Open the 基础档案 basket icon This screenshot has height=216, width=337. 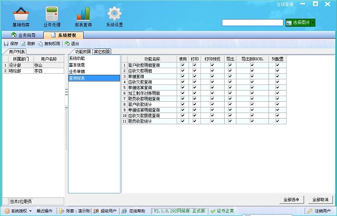tap(21, 13)
